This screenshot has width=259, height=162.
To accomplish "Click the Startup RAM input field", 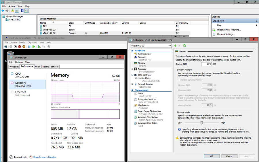I will pos(206,64).
